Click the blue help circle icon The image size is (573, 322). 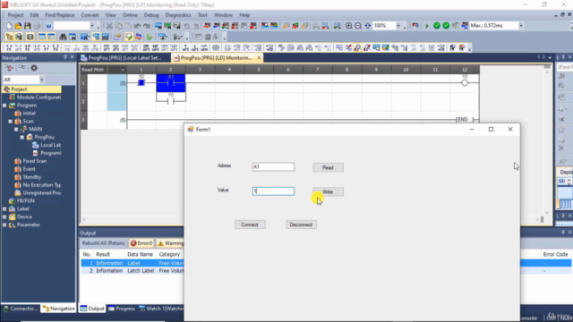coord(48,26)
